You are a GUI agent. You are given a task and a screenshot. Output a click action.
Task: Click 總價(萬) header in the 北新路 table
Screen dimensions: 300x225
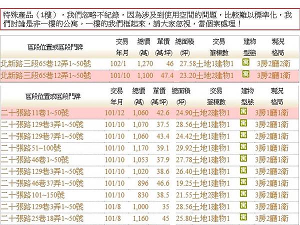144,47
